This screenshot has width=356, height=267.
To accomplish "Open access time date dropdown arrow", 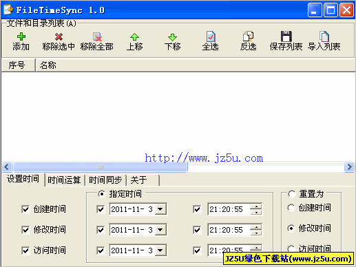I will (x=160, y=250).
